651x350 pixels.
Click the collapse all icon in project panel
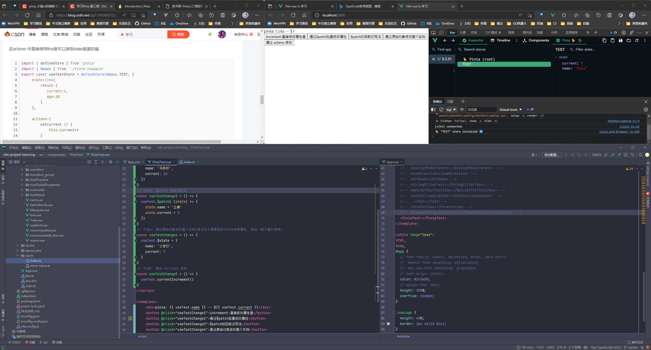[102, 162]
